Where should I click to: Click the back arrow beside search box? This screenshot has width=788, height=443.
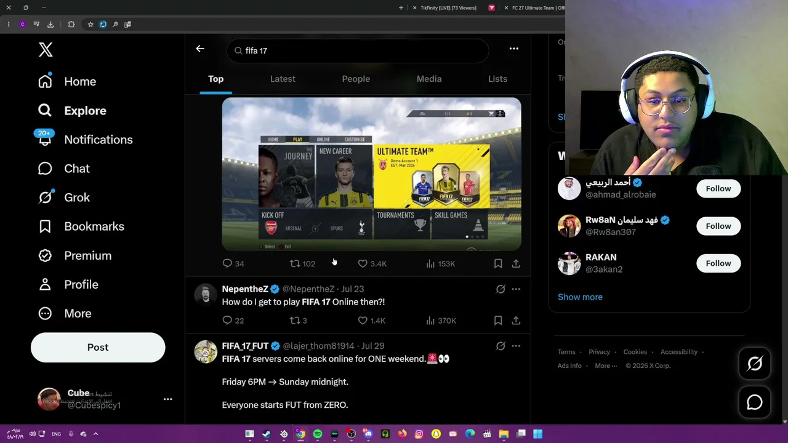click(x=200, y=49)
